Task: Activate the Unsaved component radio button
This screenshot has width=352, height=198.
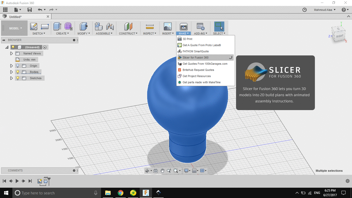Action: (45, 47)
